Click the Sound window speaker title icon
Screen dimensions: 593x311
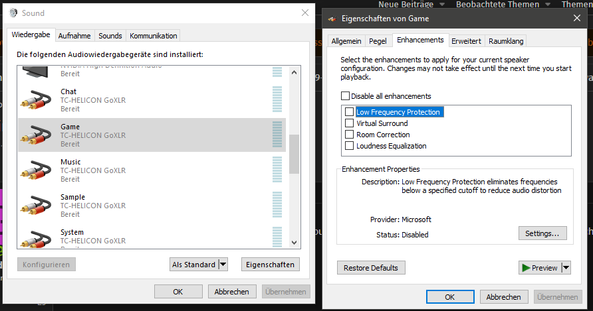point(13,13)
